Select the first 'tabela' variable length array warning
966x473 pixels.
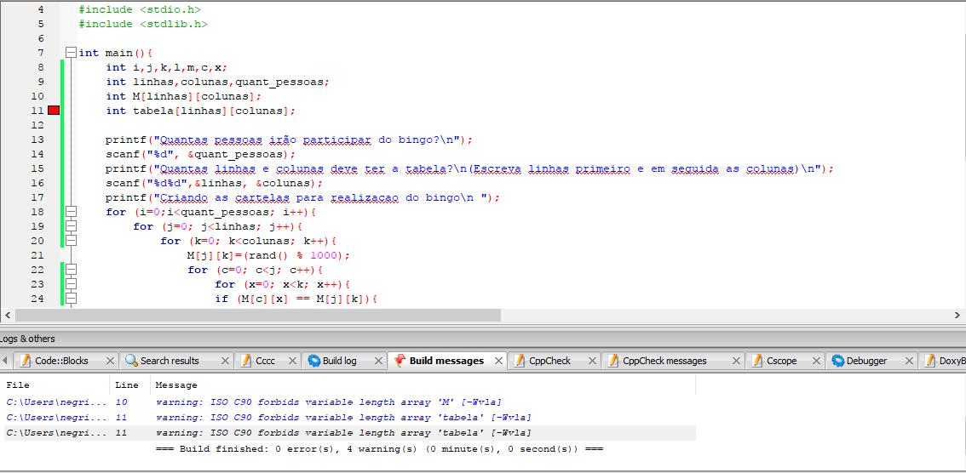(350, 418)
